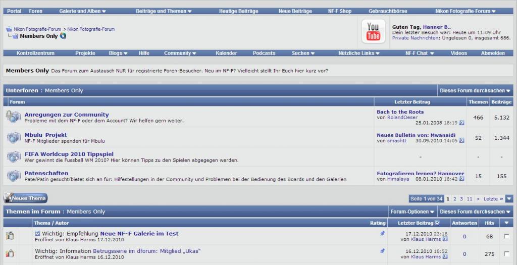This screenshot has width=517, height=265.
Task: Expand the Community dropdown menu
Action: (x=180, y=53)
